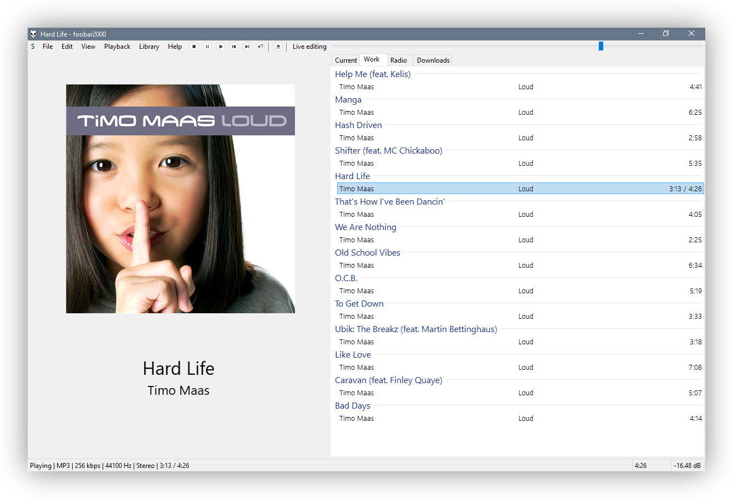Image resolution: width=733 pixels, height=499 pixels.
Task: Pause the current track
Action: point(207,47)
